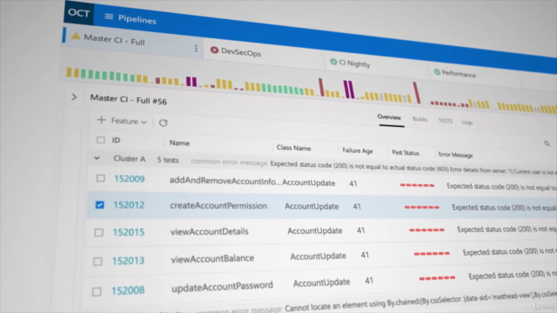
Task: Click the AccountUpdate class for viewAccountDetails
Action: pos(315,230)
